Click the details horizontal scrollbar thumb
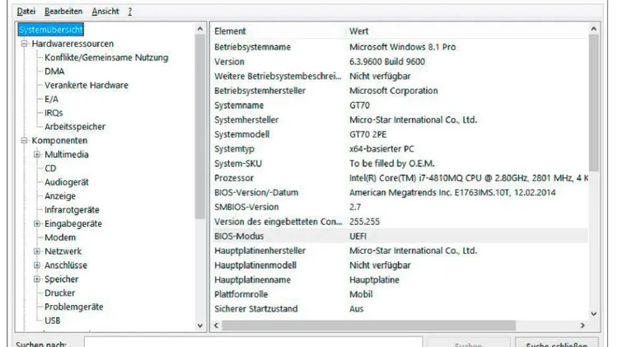618x347 pixels. click(368, 326)
